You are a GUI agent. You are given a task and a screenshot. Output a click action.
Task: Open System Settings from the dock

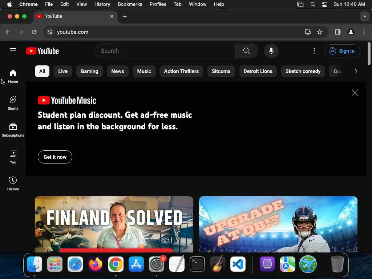157,264
